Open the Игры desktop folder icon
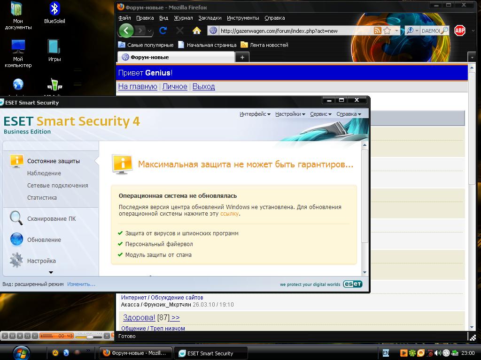The image size is (481, 360). (x=54, y=51)
